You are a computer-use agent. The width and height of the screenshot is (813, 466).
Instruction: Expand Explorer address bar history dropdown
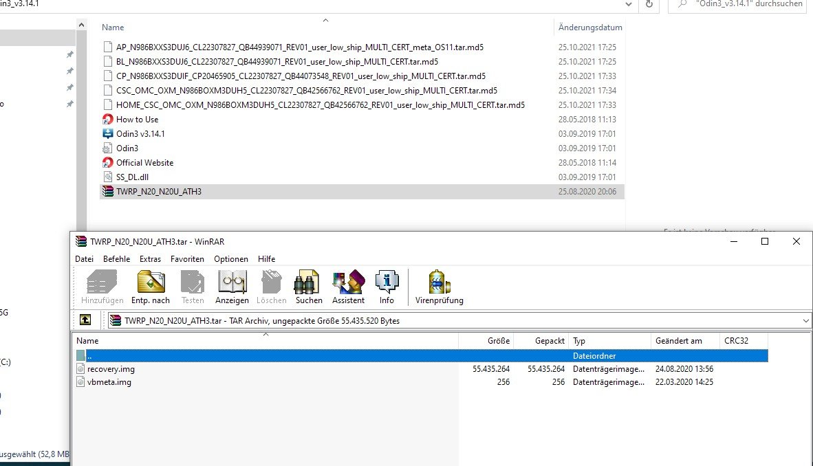click(x=629, y=4)
